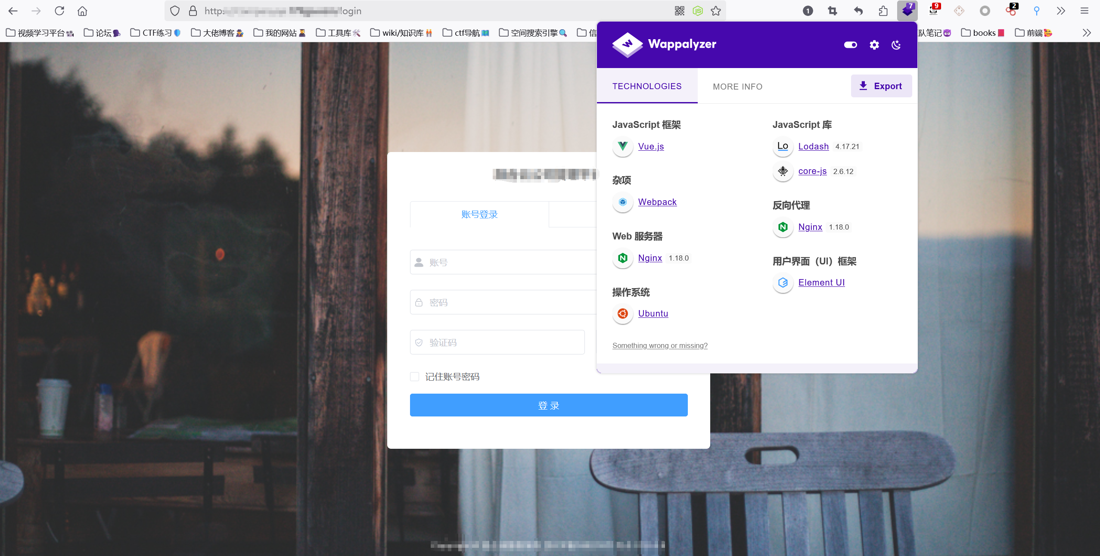The width and height of the screenshot is (1100, 556).
Task: Reload the current page
Action: (x=59, y=11)
